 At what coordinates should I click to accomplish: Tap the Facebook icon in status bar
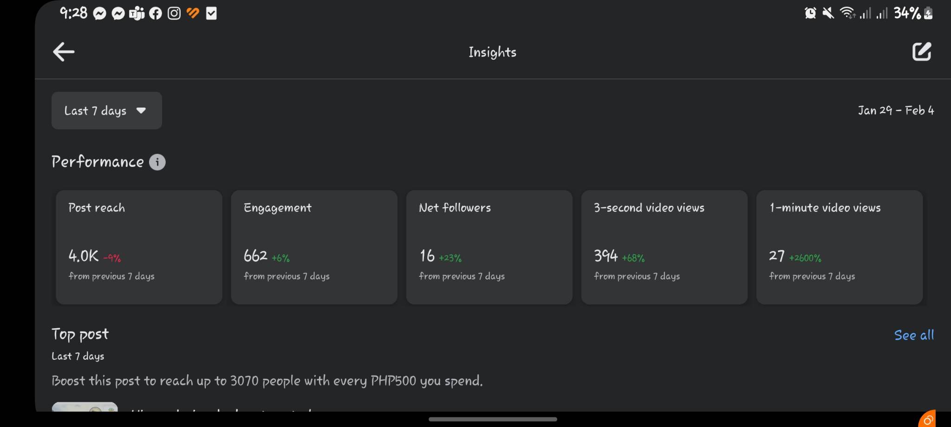click(156, 13)
